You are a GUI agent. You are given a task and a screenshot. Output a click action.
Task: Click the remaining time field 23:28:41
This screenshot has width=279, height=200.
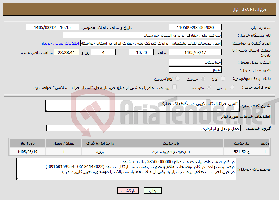66,52
